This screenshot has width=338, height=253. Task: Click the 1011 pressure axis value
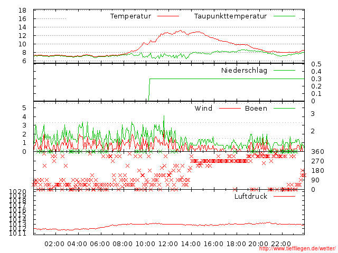18,233
